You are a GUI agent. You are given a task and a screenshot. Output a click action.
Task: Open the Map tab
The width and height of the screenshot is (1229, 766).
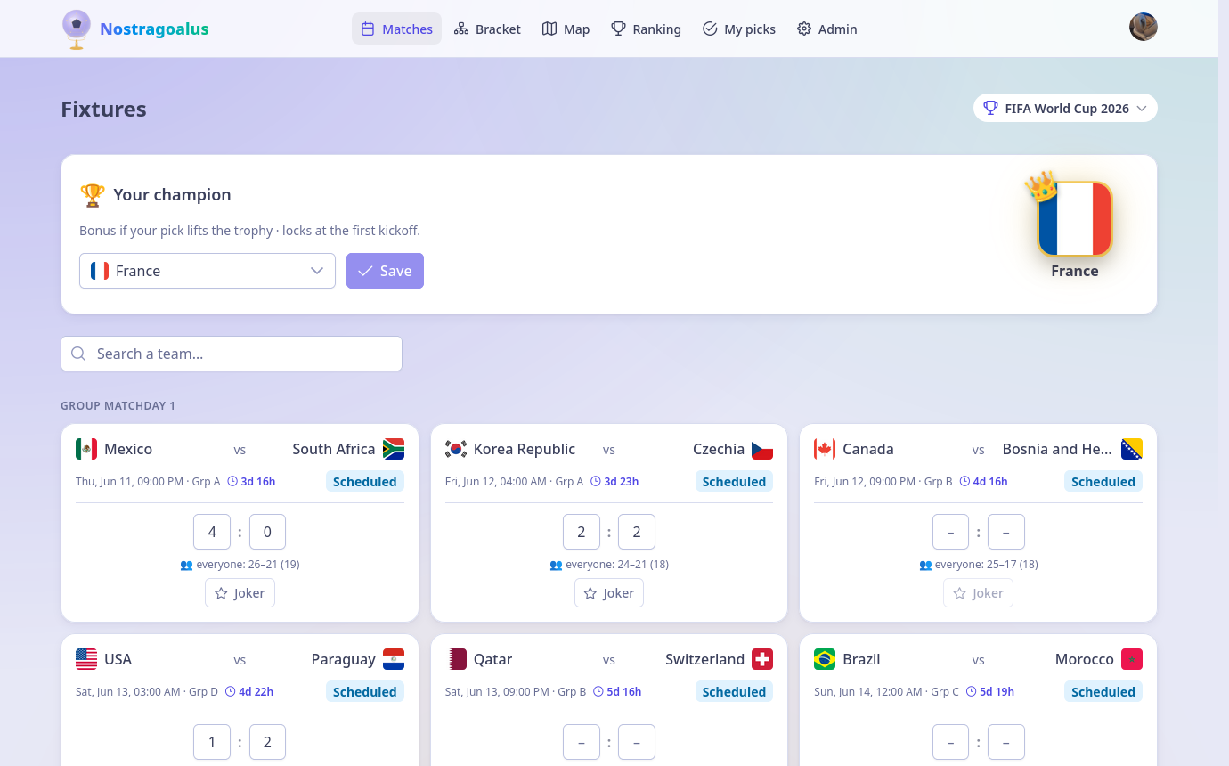(566, 29)
